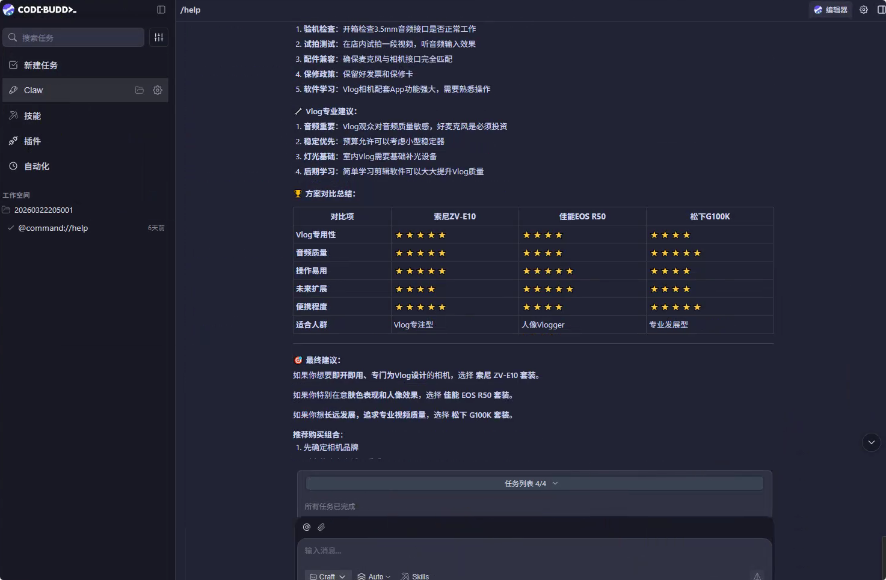Click the 编辑器 button
Viewport: 886px width, 580px height.
click(x=831, y=10)
